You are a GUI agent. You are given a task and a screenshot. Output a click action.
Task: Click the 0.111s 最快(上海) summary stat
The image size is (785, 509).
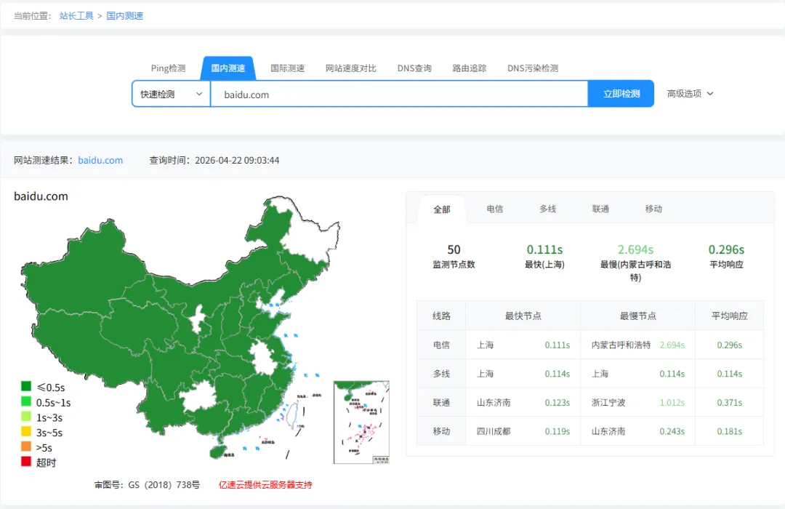(544, 256)
